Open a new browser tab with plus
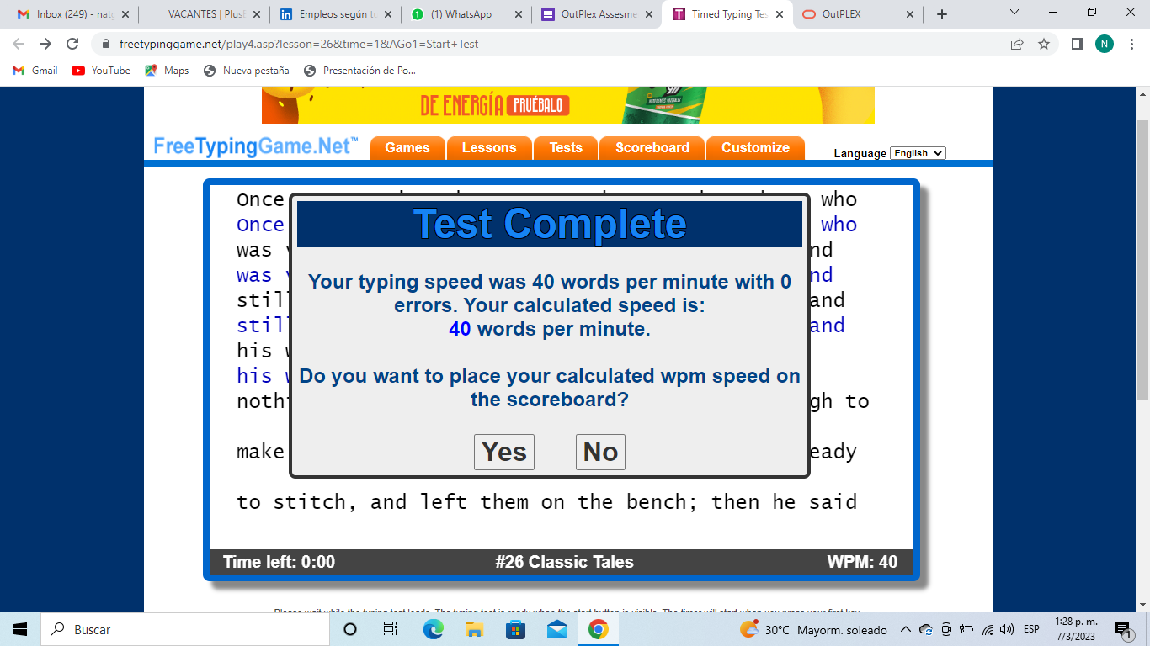The image size is (1150, 646). [942, 14]
